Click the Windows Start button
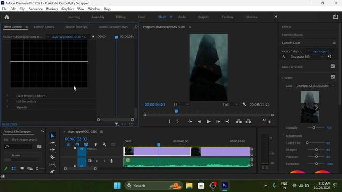Viewport: 342px width, 192px height. point(118,186)
